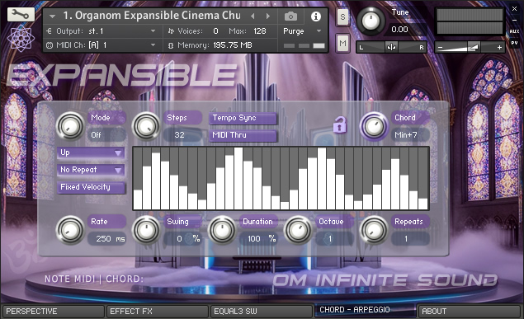Toggle the Mute M button
524x319 pixels.
[x=342, y=44]
